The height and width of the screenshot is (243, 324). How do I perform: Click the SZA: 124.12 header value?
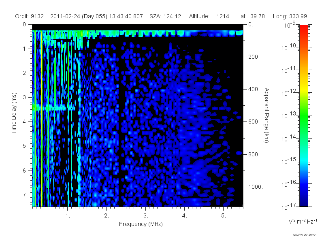coord(165,16)
